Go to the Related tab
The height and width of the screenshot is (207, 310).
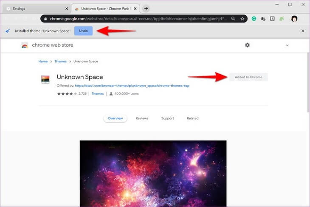click(x=192, y=118)
